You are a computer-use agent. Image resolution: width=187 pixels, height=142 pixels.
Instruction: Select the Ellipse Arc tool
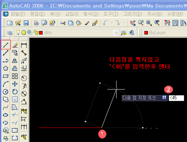[6, 123]
